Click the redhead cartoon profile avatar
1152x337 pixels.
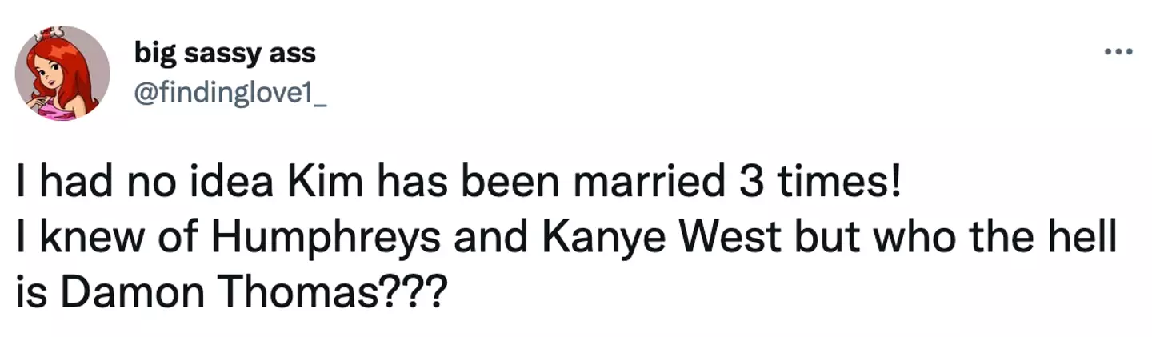[62, 74]
